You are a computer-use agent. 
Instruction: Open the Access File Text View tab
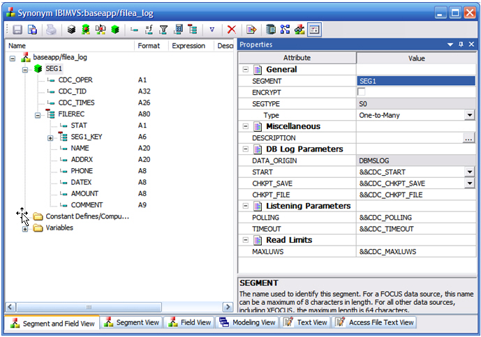tap(375, 322)
